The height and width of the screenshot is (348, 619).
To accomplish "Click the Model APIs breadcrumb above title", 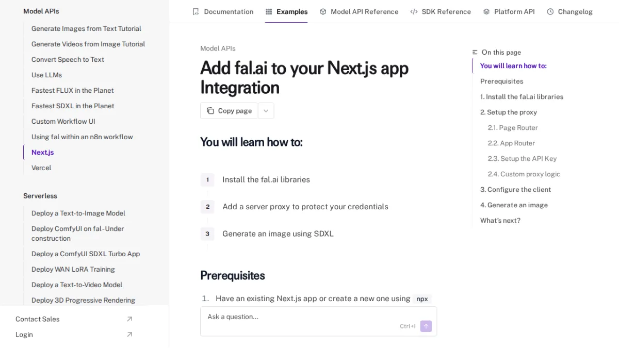I will (218, 48).
